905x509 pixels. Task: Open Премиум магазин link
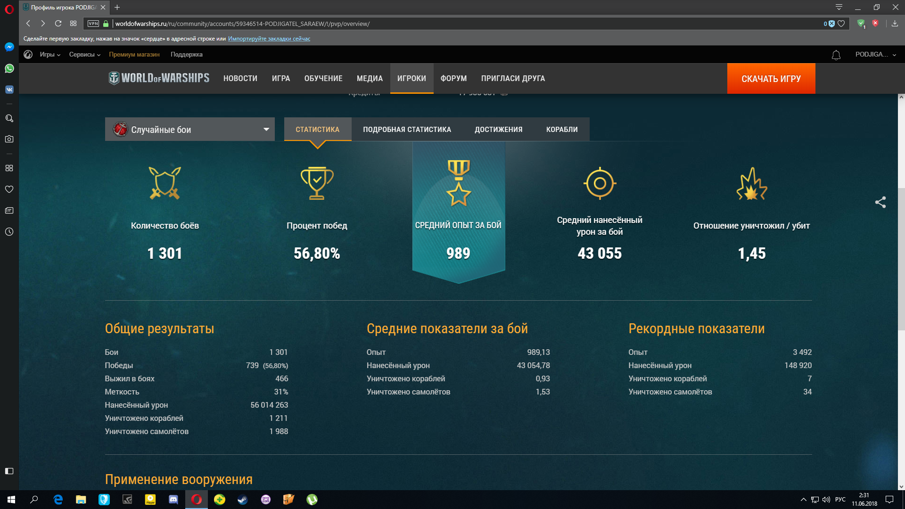tap(134, 55)
